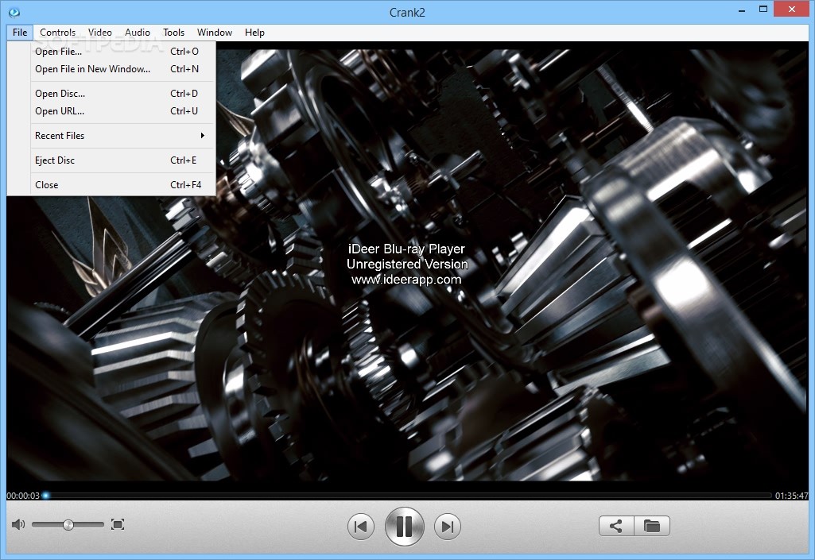Screen dimensions: 815x560
Task: Maximize the Crank2 window
Action: point(763,10)
